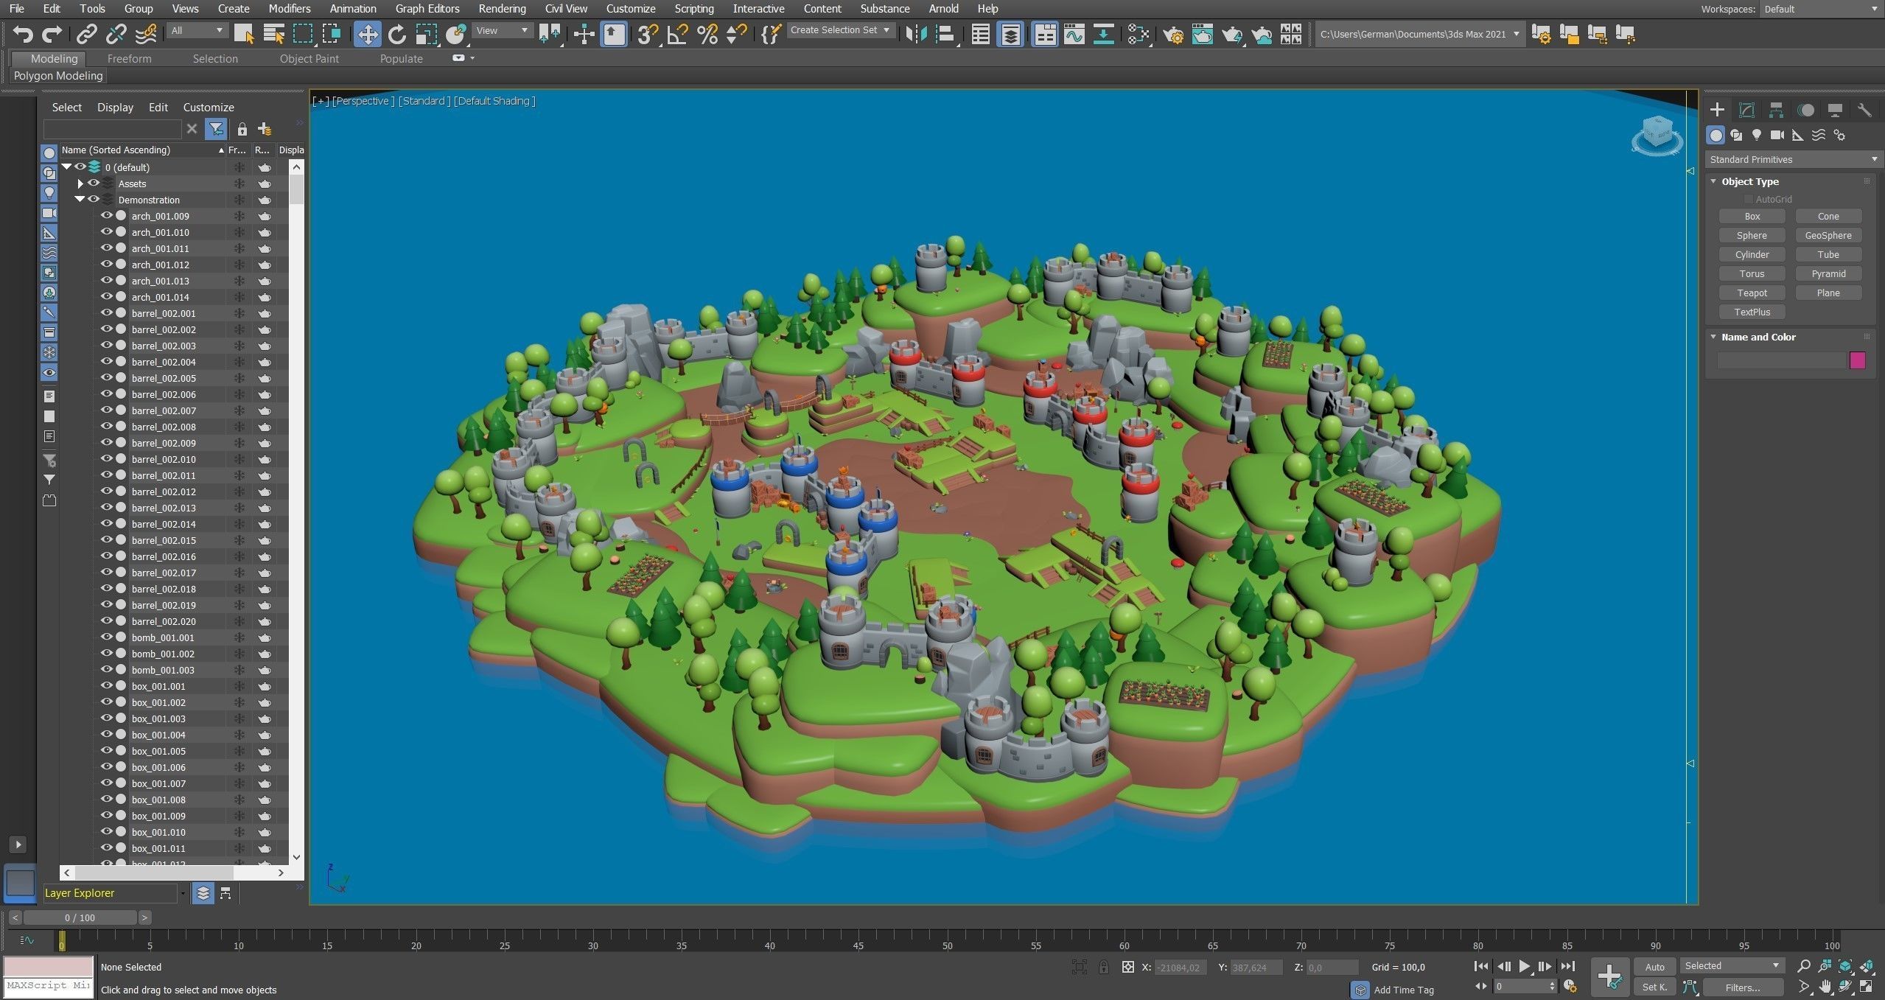Open the Motion command panel tab
The image size is (1885, 1000).
coord(1805,110)
